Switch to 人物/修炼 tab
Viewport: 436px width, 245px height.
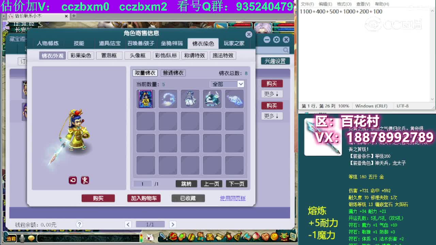tap(48, 43)
